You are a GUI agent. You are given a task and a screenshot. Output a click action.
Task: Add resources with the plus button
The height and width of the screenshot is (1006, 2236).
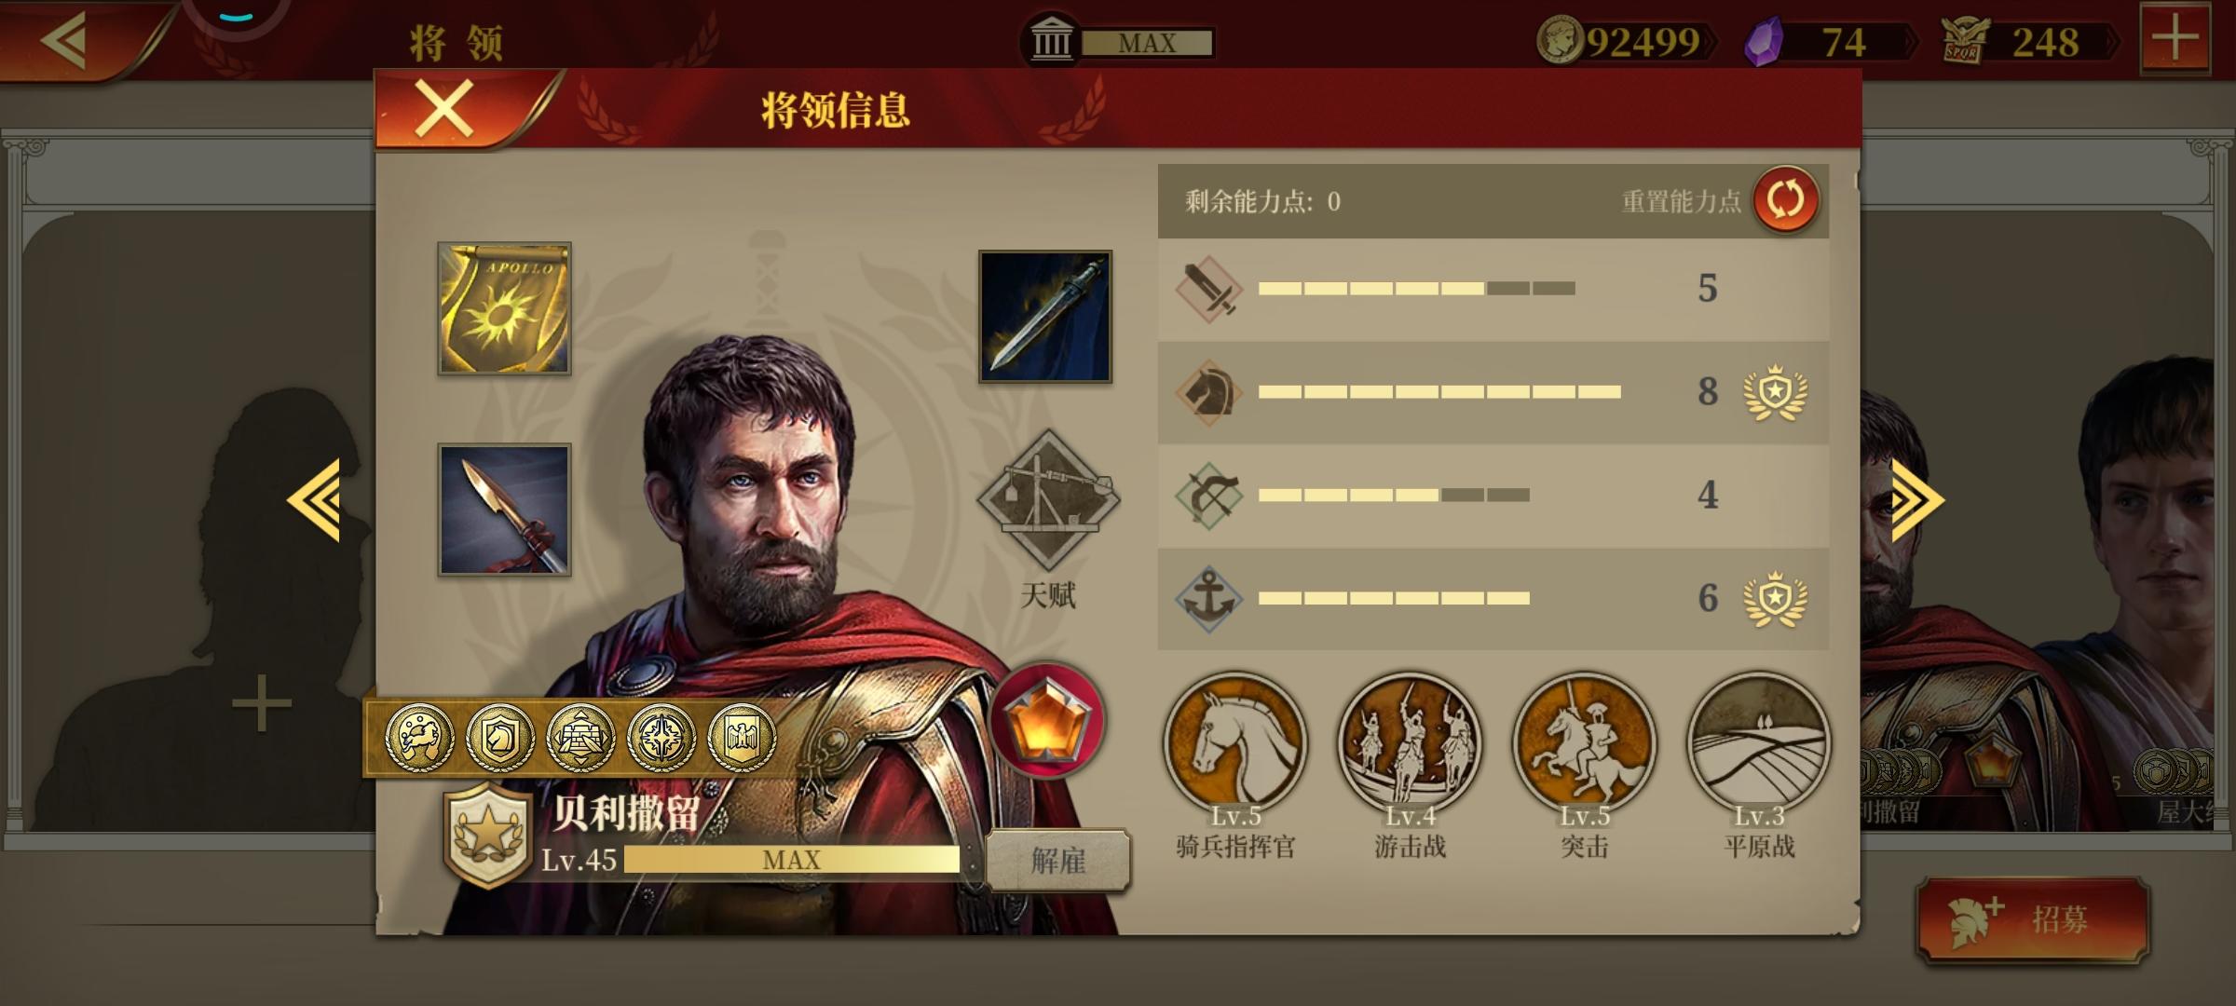pos(2175,39)
